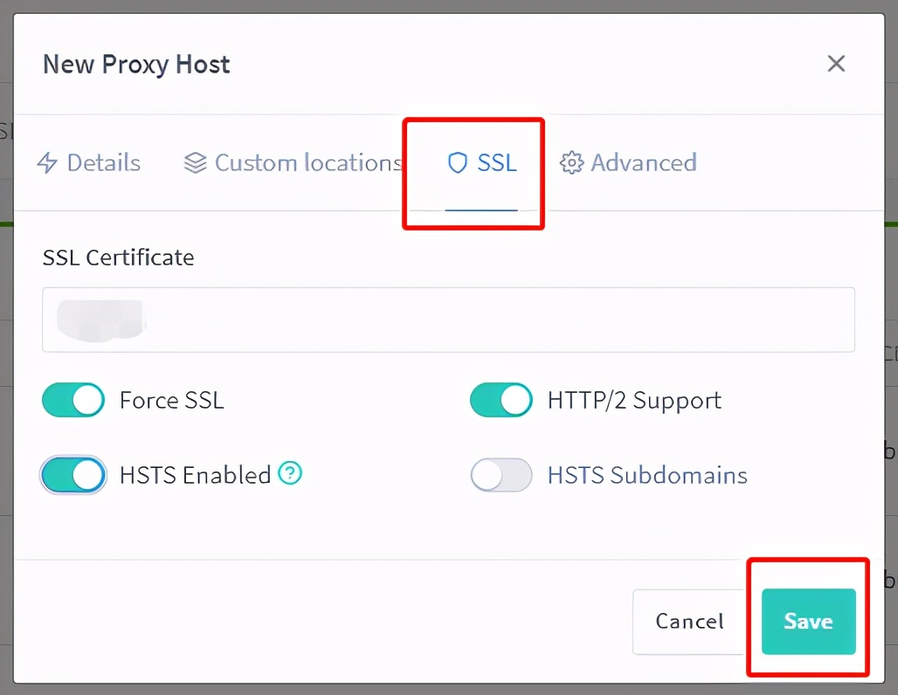Click the lightning bolt icon beside Details
Screen dimensions: 898x695
tap(47, 163)
